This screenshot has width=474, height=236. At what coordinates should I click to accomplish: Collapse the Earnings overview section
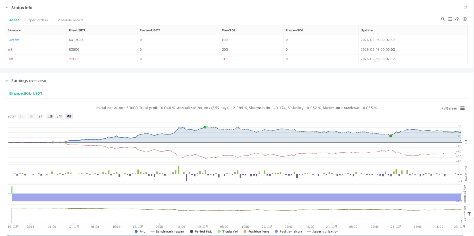click(6, 81)
